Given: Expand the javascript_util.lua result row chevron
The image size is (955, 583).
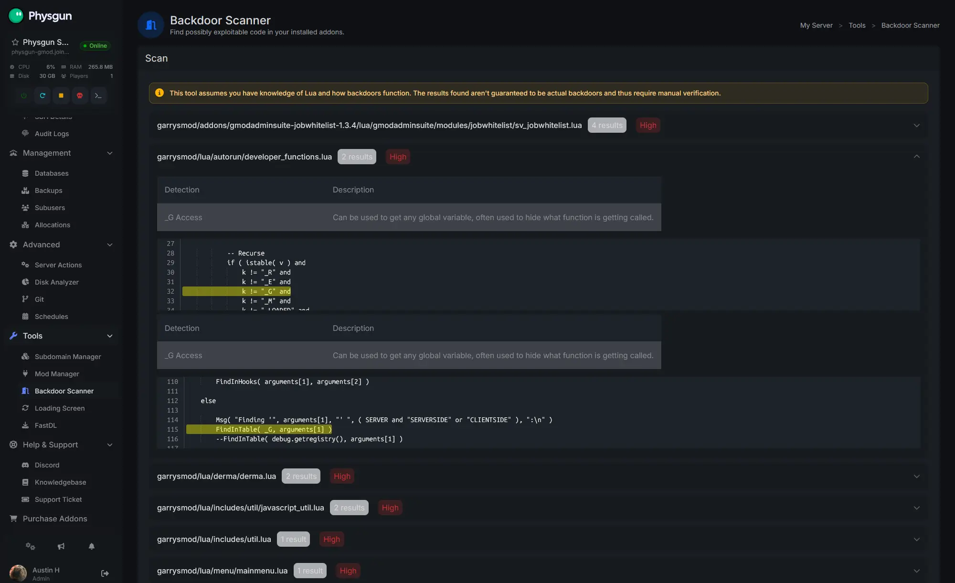Looking at the screenshot, I should tap(916, 508).
